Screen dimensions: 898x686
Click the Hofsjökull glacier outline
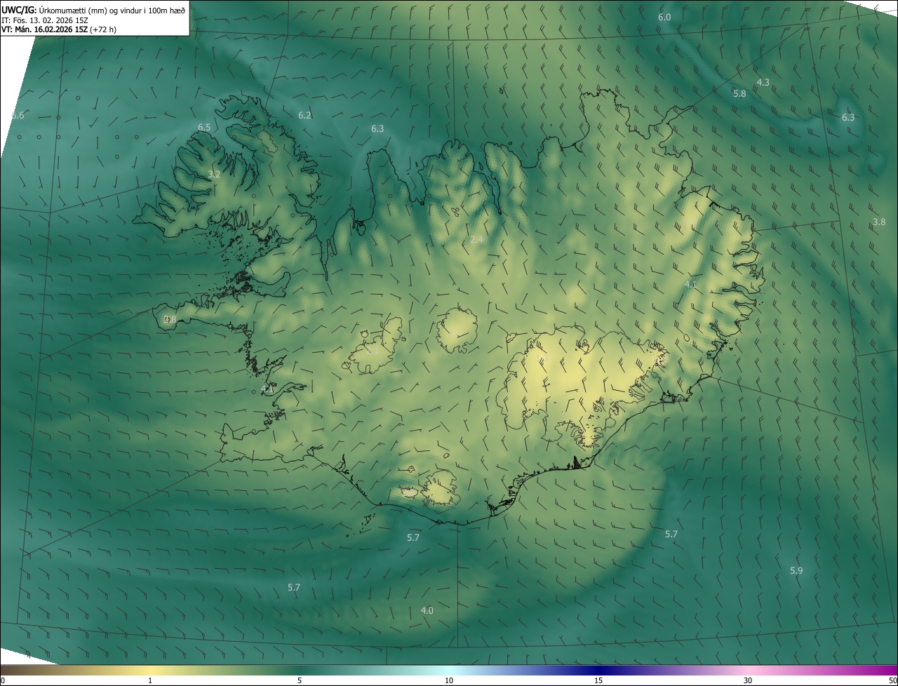pyautogui.click(x=457, y=330)
